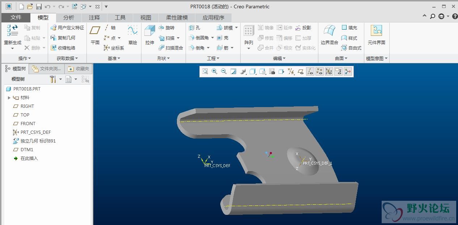Screen dimensions: 458x225
Task: Toggle coordinate system display visibility
Action: (329, 72)
